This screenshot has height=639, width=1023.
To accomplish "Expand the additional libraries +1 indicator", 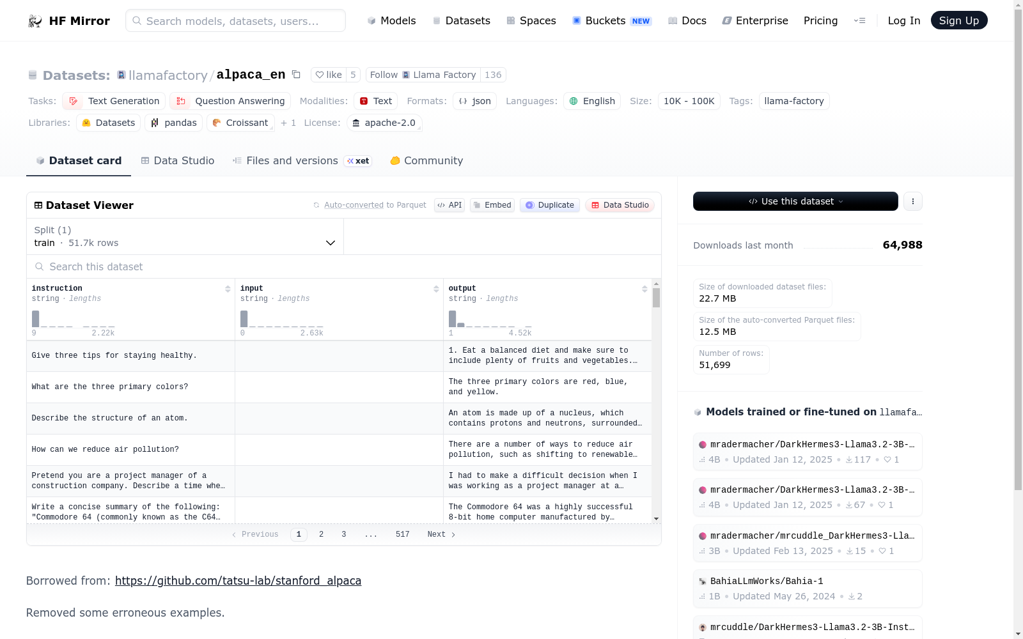I will [x=288, y=123].
